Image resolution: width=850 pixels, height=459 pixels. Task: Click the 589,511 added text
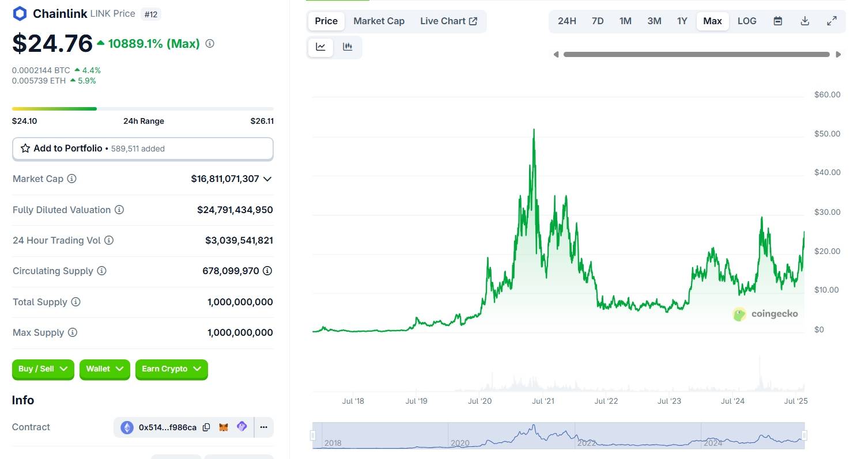137,149
